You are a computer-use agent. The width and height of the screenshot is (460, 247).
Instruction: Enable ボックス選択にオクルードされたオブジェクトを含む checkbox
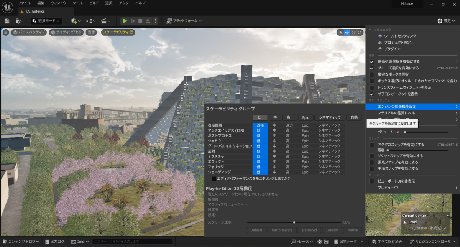pos(371,81)
